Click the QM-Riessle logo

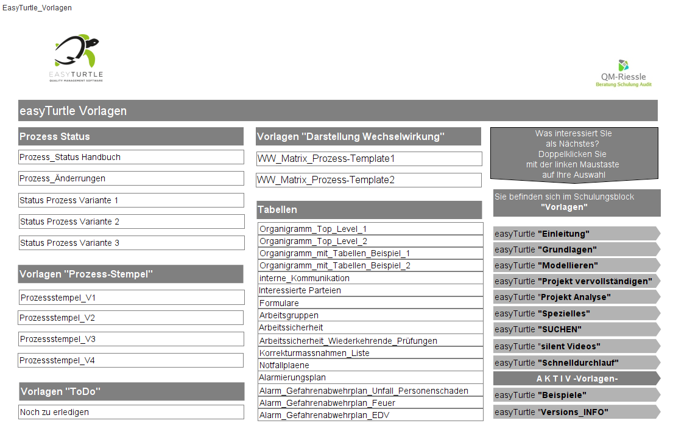coord(624,74)
